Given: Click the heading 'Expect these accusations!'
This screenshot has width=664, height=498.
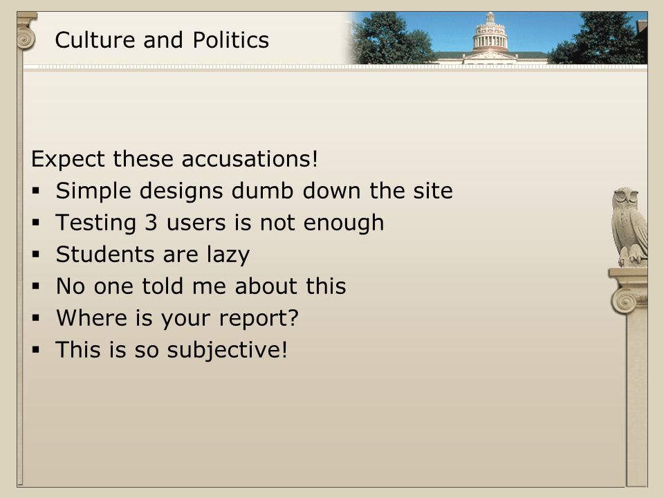Looking at the screenshot, I should click(x=174, y=159).
